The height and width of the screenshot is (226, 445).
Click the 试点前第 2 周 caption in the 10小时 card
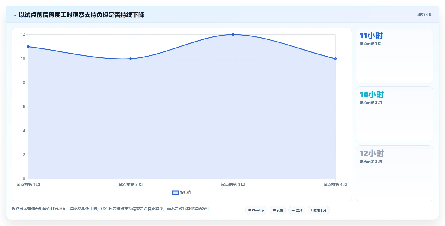point(371,102)
